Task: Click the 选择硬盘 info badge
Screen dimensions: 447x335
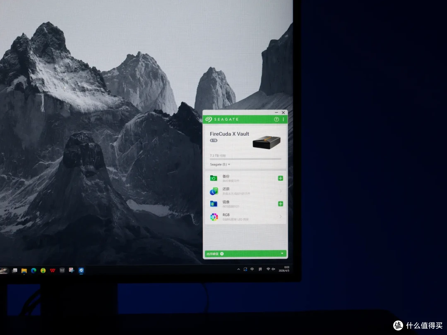Action: [222, 254]
